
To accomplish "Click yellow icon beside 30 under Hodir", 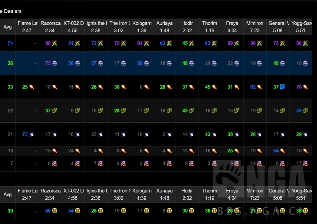I will (x=191, y=211).
